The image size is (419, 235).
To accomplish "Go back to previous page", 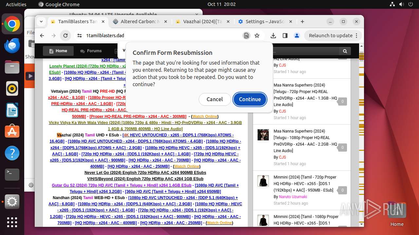I will (x=42, y=36).
